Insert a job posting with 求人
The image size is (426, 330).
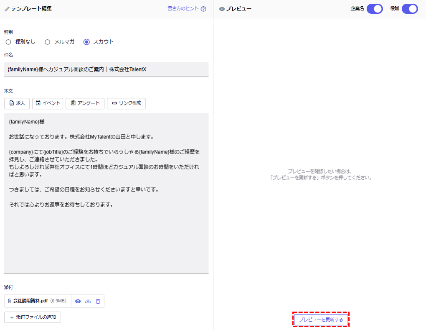(x=17, y=103)
